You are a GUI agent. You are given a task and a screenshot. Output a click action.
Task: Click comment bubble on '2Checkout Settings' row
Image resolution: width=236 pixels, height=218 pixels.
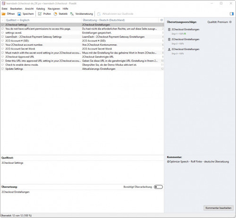3,25
